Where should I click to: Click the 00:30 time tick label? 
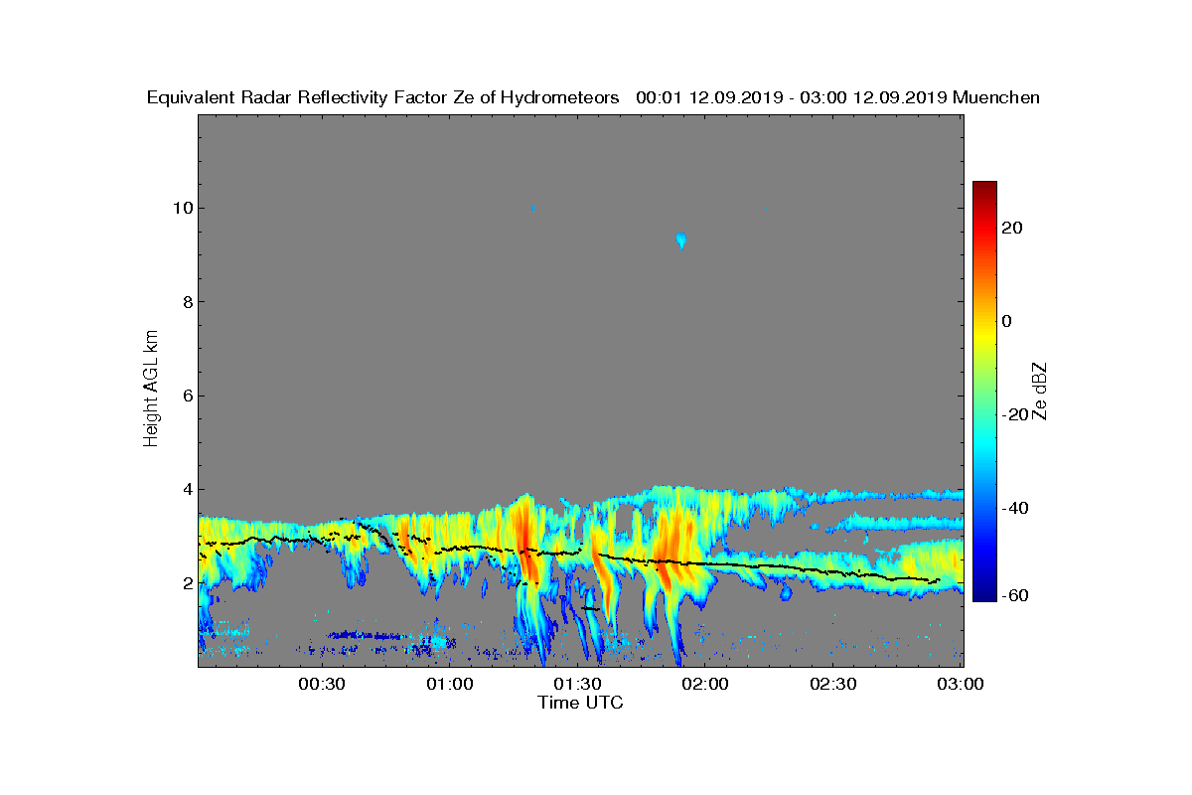(x=321, y=684)
